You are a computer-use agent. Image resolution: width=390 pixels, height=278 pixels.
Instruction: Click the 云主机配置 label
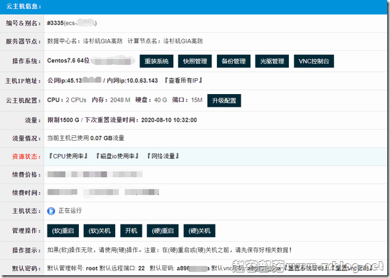coord(24,100)
